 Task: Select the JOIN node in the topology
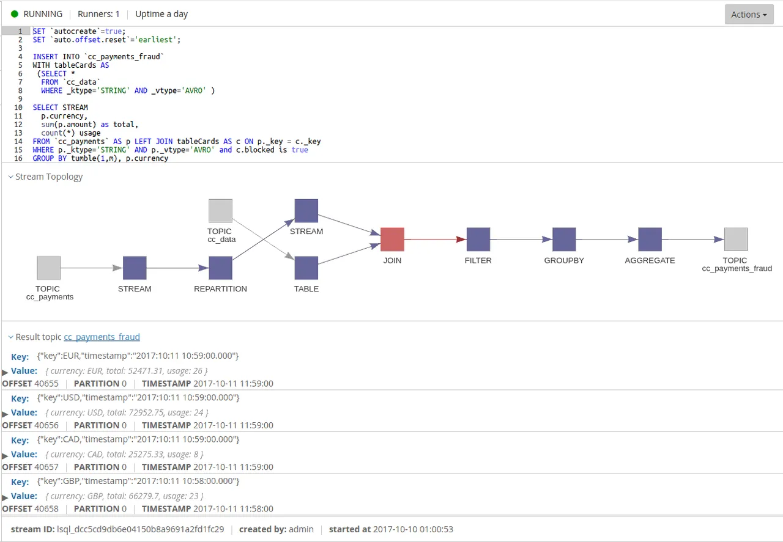pos(392,239)
